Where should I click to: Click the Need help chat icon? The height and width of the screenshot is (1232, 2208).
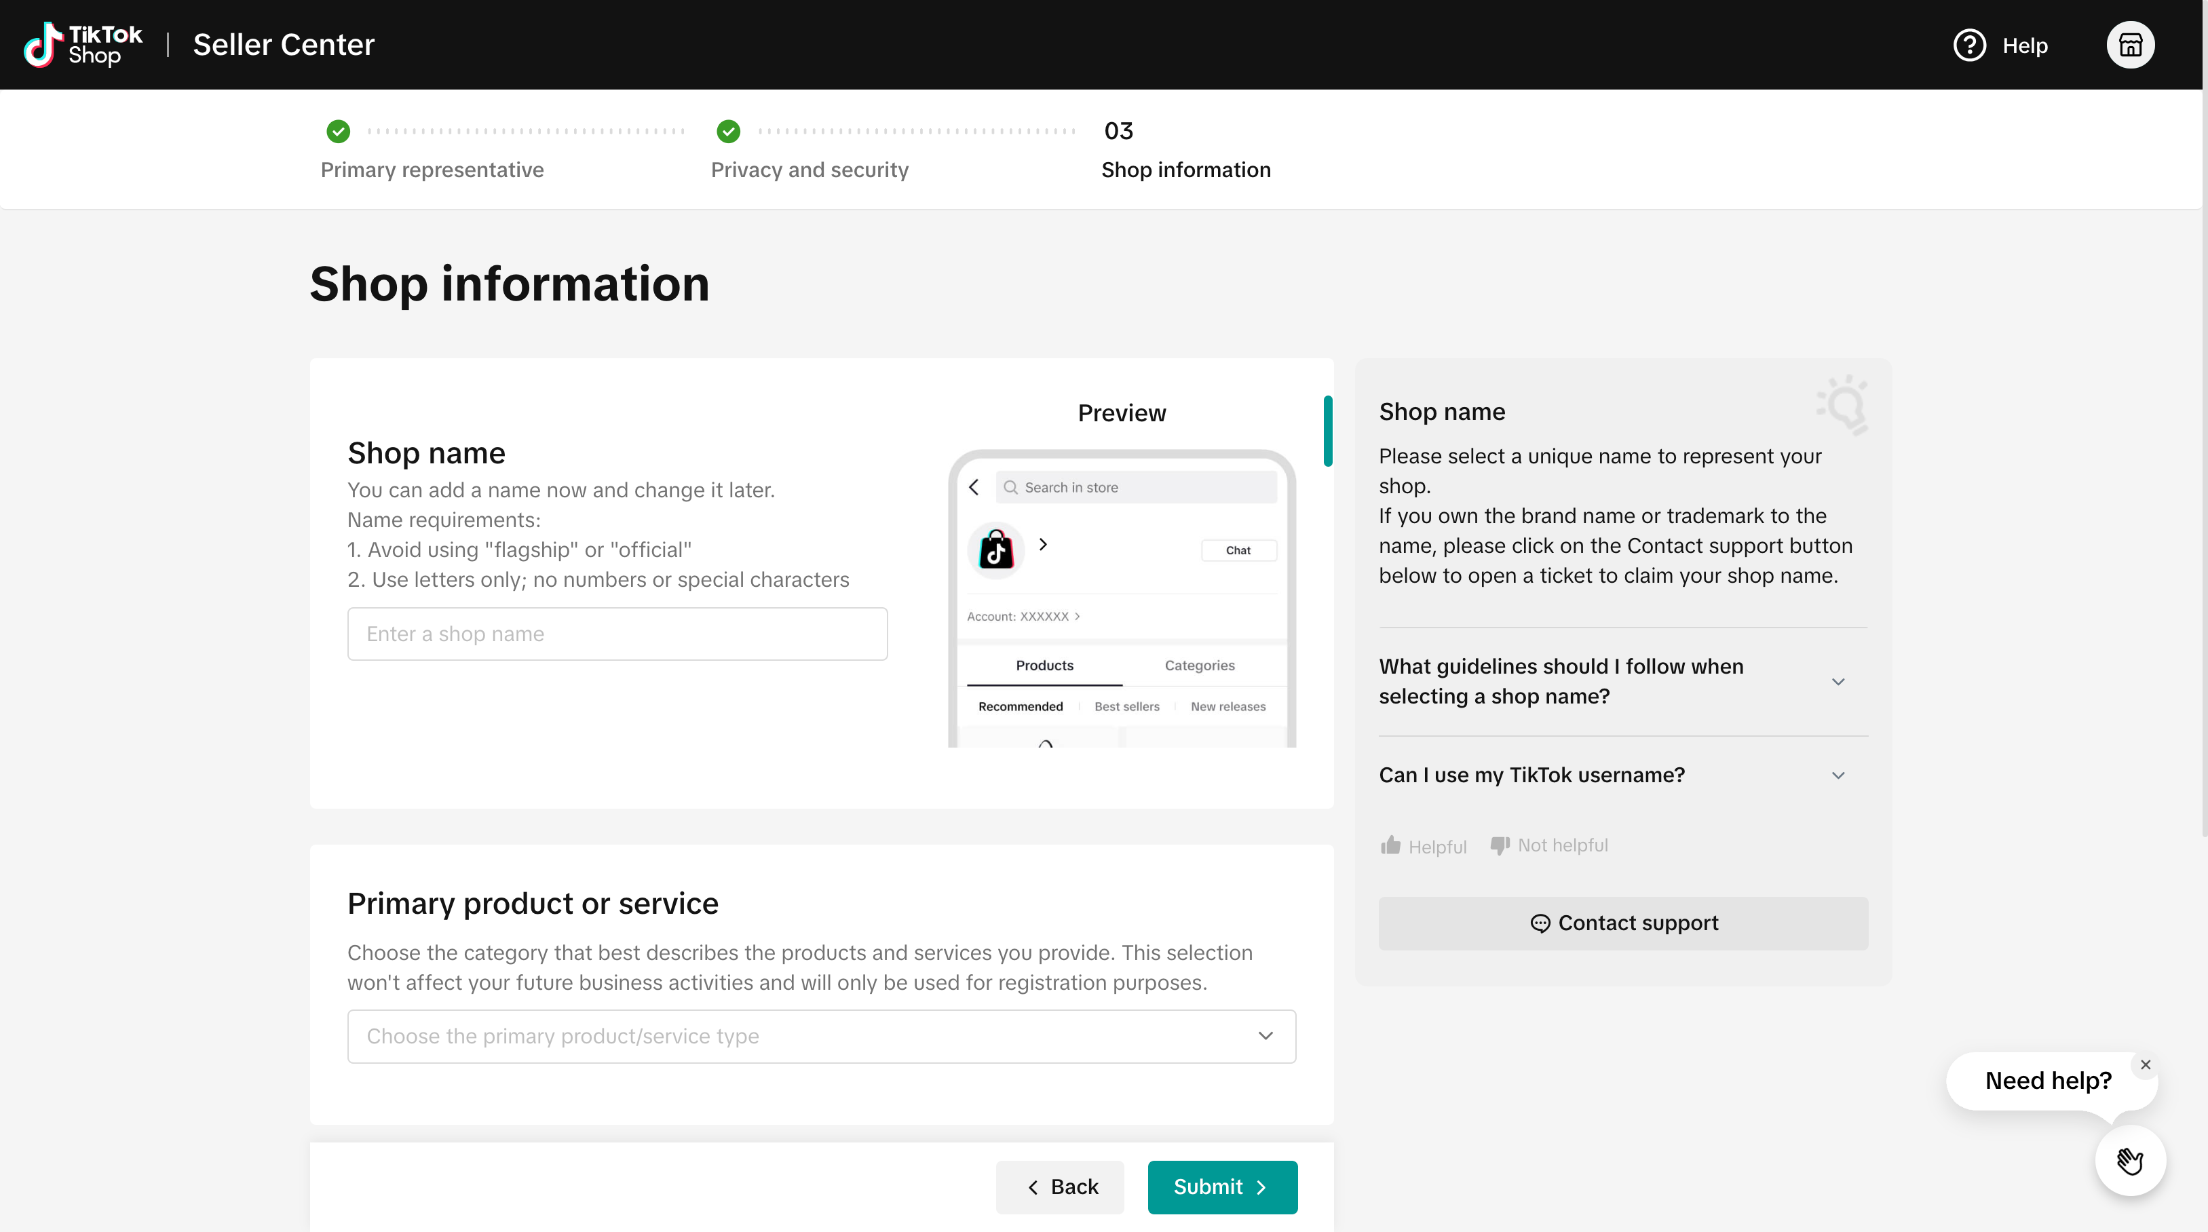tap(2131, 1159)
